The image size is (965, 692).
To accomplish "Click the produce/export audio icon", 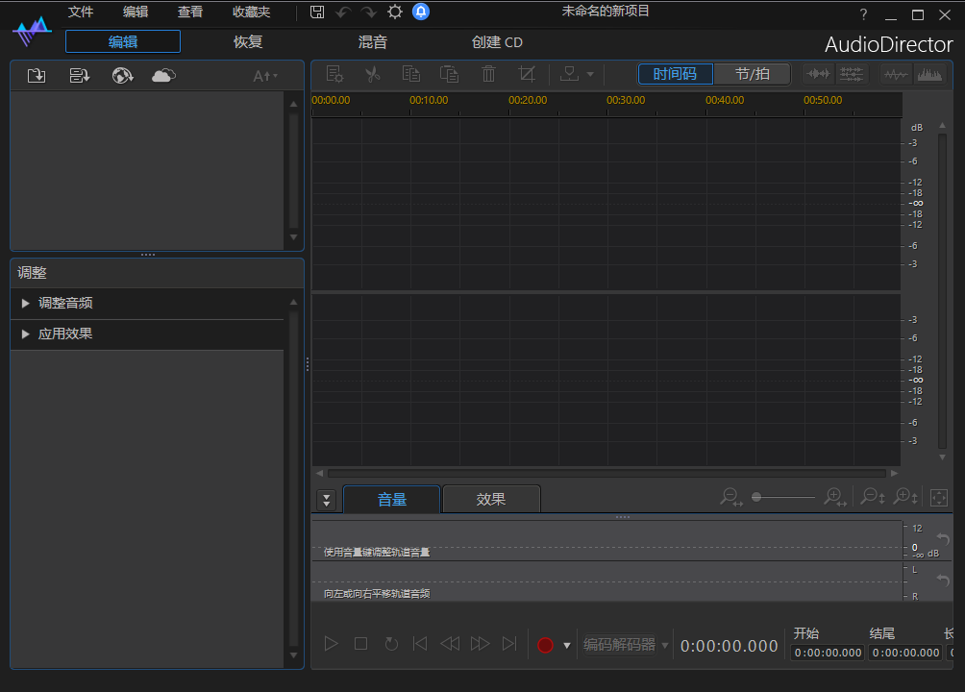I will point(569,75).
